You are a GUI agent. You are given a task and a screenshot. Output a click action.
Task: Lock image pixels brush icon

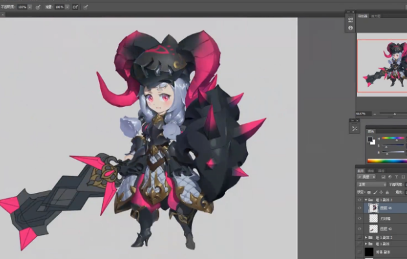click(x=375, y=192)
